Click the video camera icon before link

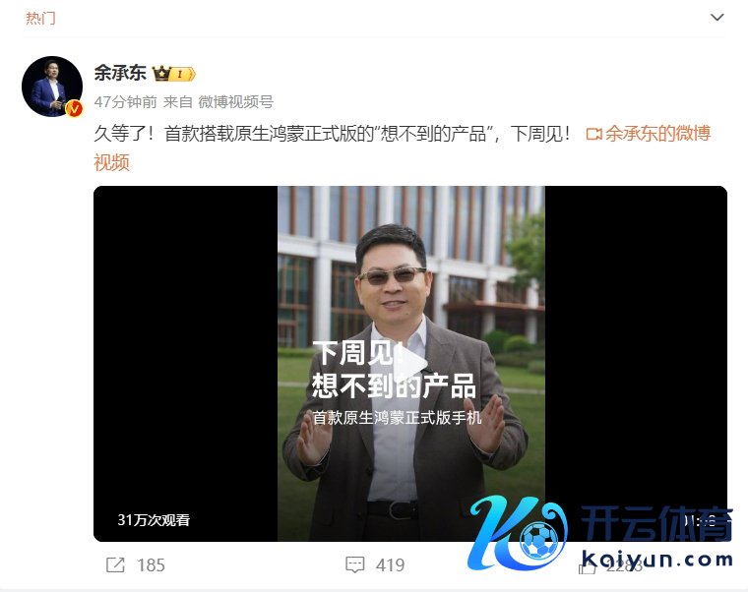[x=593, y=134]
